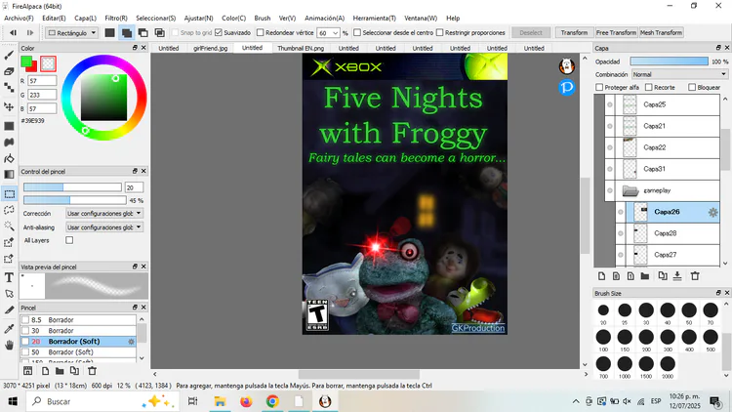Open Windows Start menu

(x=13, y=401)
